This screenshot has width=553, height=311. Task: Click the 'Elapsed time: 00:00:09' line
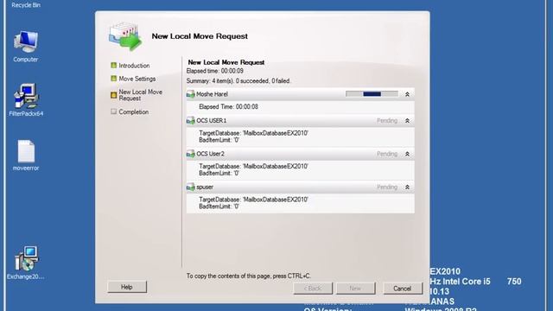215,71
